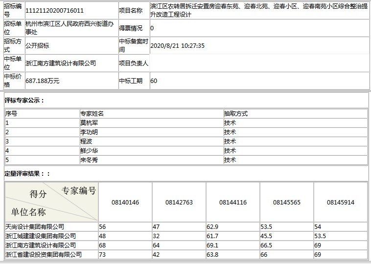
Task: Click the 公开招标 bidding method value
Action: (37, 45)
